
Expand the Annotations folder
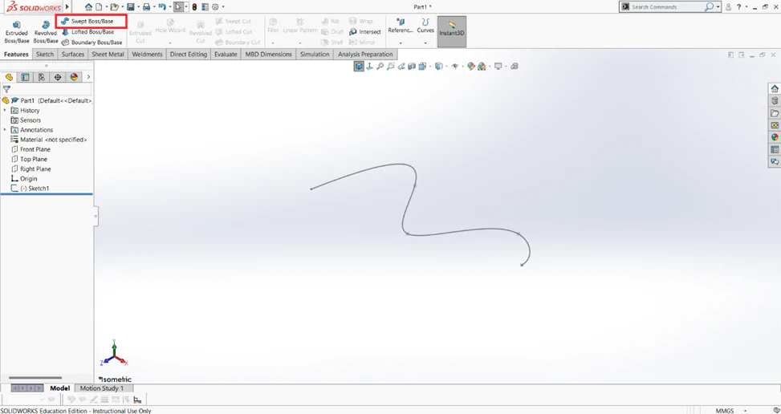pos(5,129)
